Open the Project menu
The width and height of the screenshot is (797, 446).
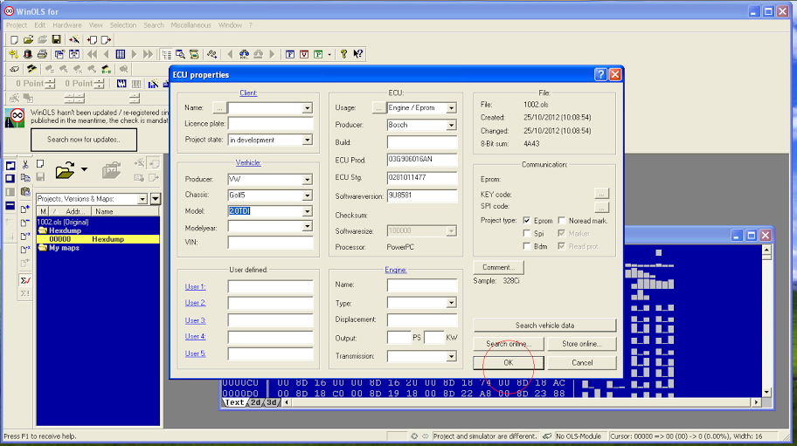(17, 24)
